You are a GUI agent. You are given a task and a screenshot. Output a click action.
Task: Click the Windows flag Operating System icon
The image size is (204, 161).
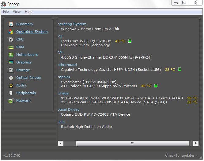point(11,32)
